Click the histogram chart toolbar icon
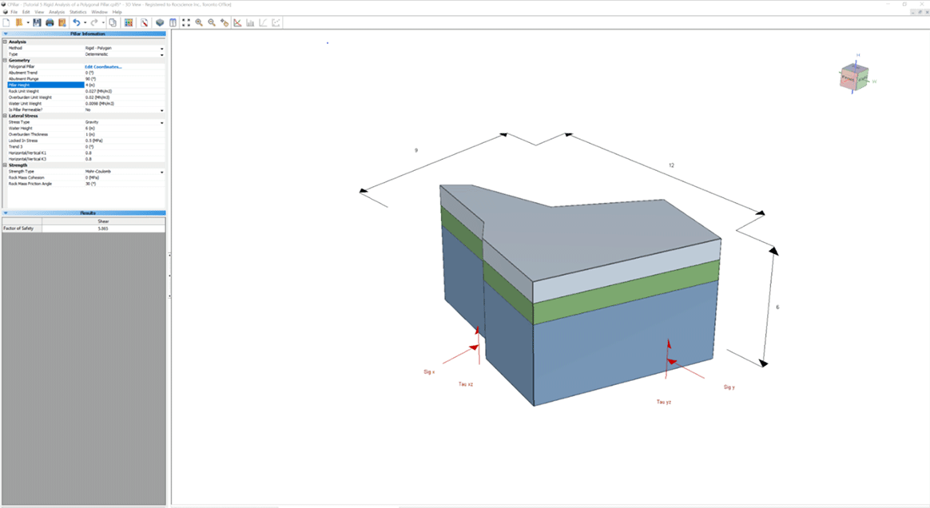The image size is (930, 508). [x=250, y=22]
